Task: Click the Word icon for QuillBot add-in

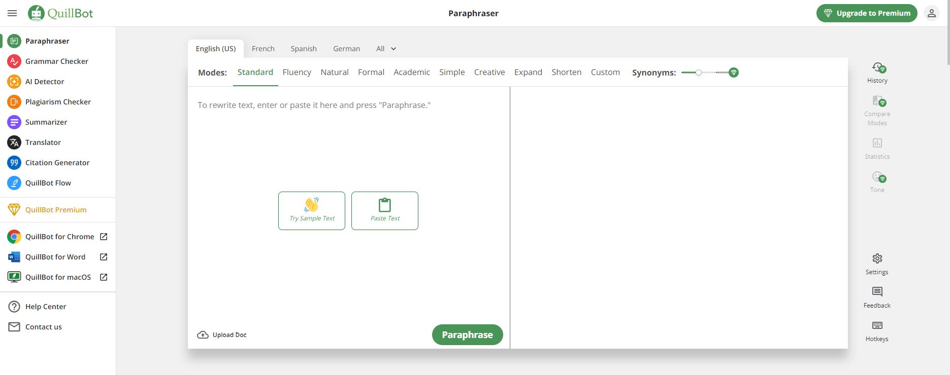Action: (14, 257)
